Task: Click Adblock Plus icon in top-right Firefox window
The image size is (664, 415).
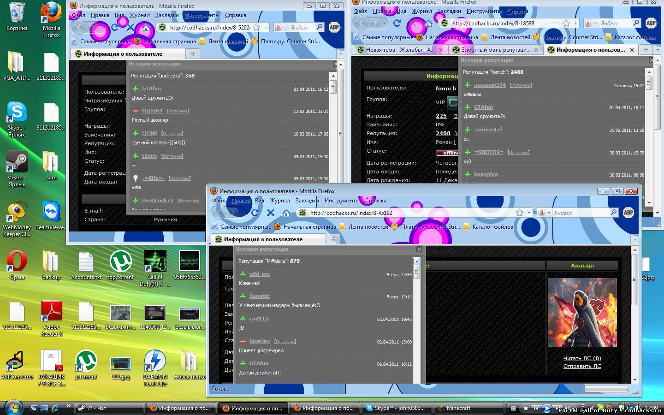Action: coord(651,23)
